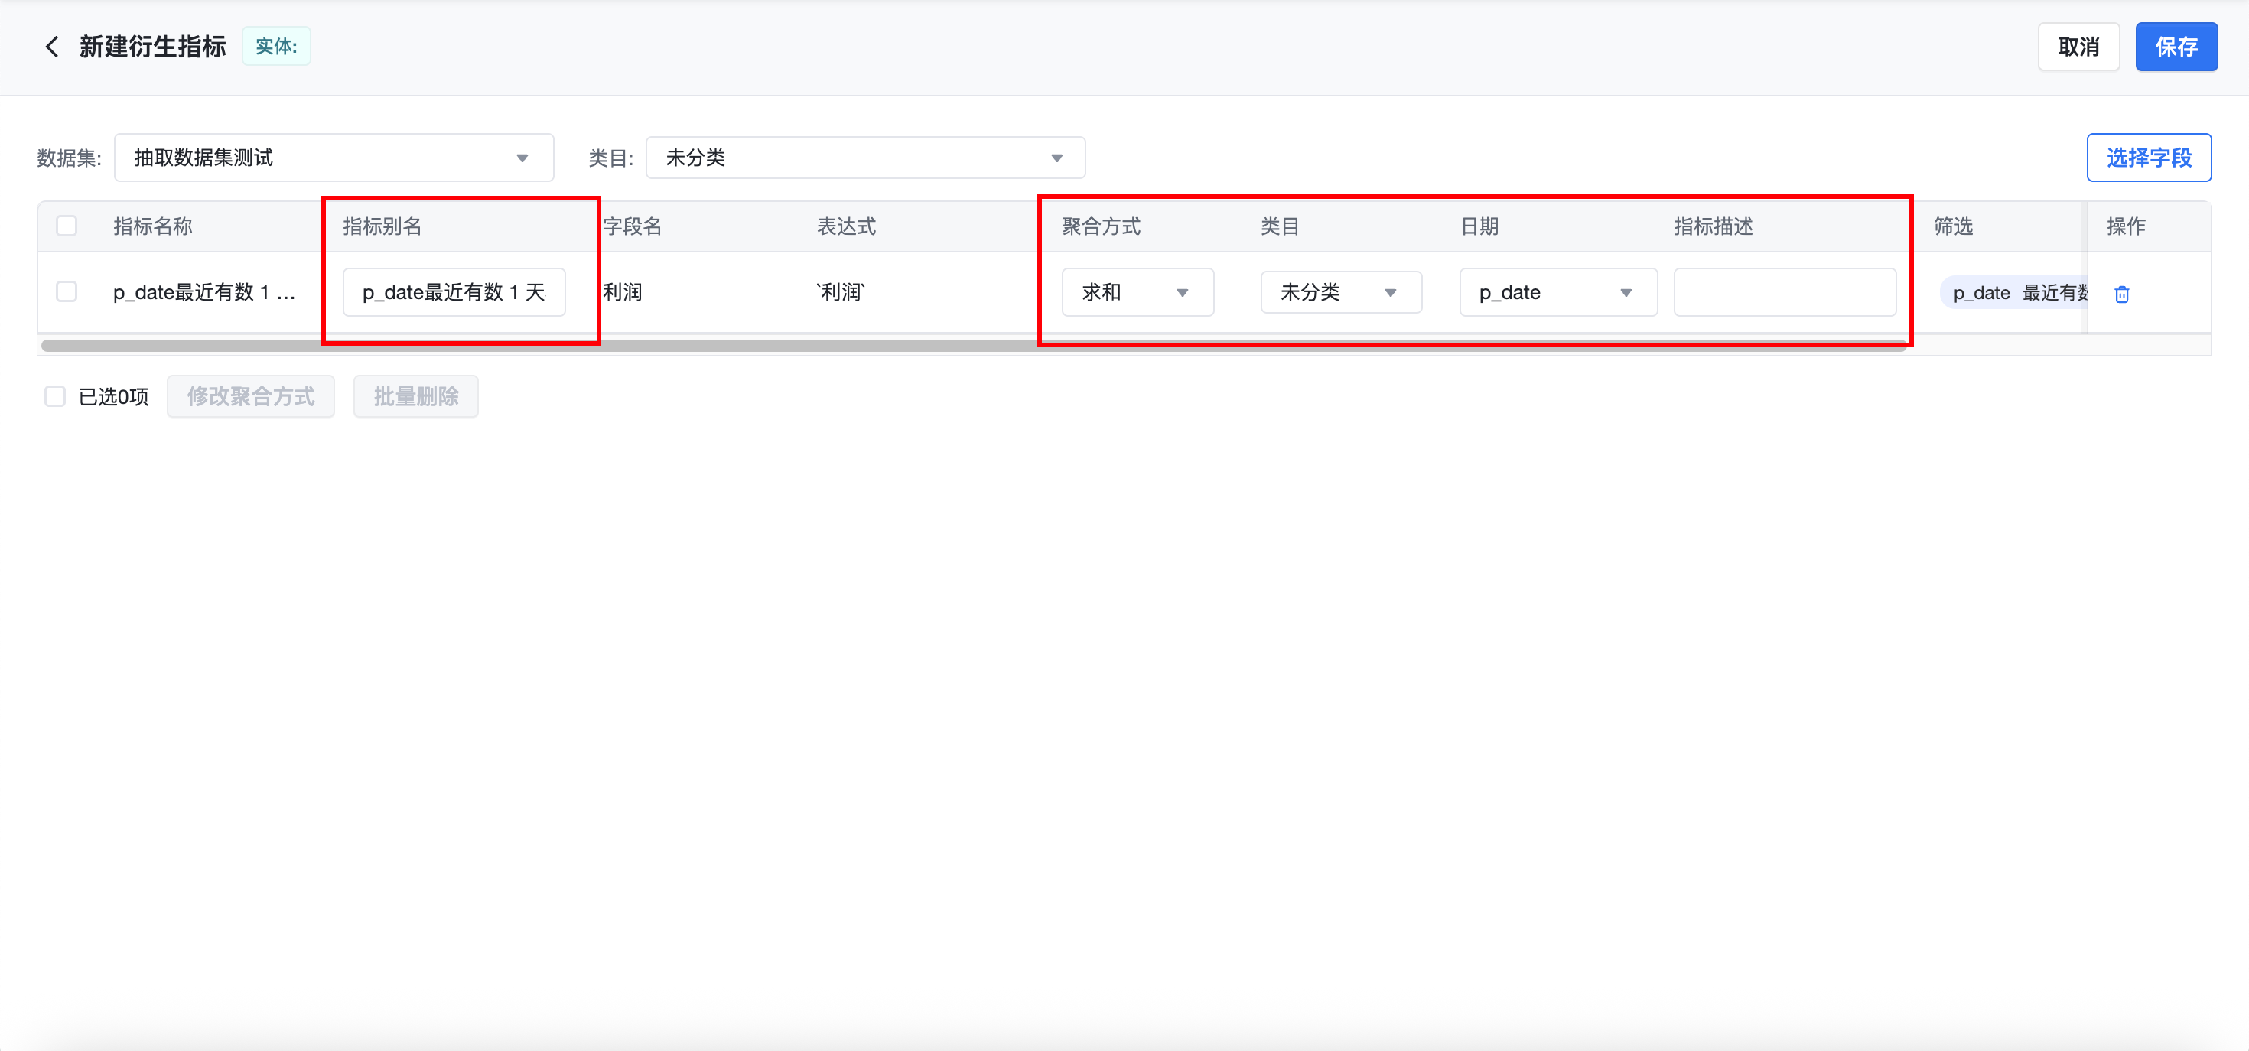
Task: Click the 保存 button
Action: point(2176,47)
